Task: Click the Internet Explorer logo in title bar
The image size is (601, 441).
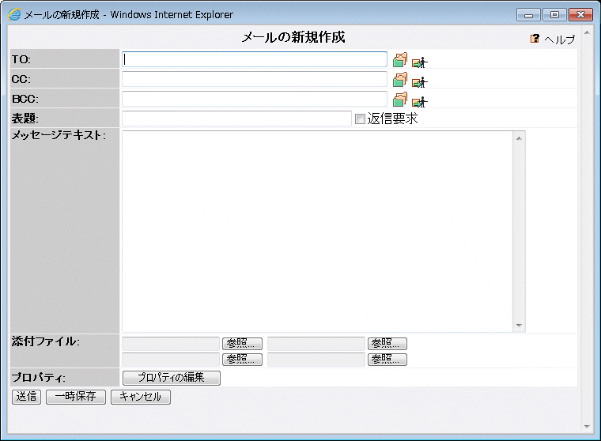Action: click(x=14, y=14)
